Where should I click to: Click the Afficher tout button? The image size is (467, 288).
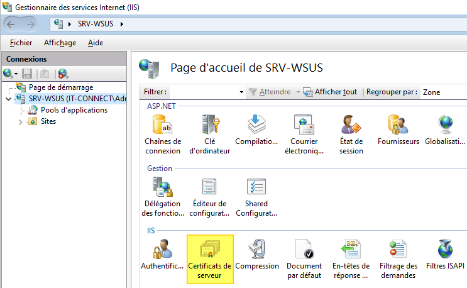(x=330, y=92)
